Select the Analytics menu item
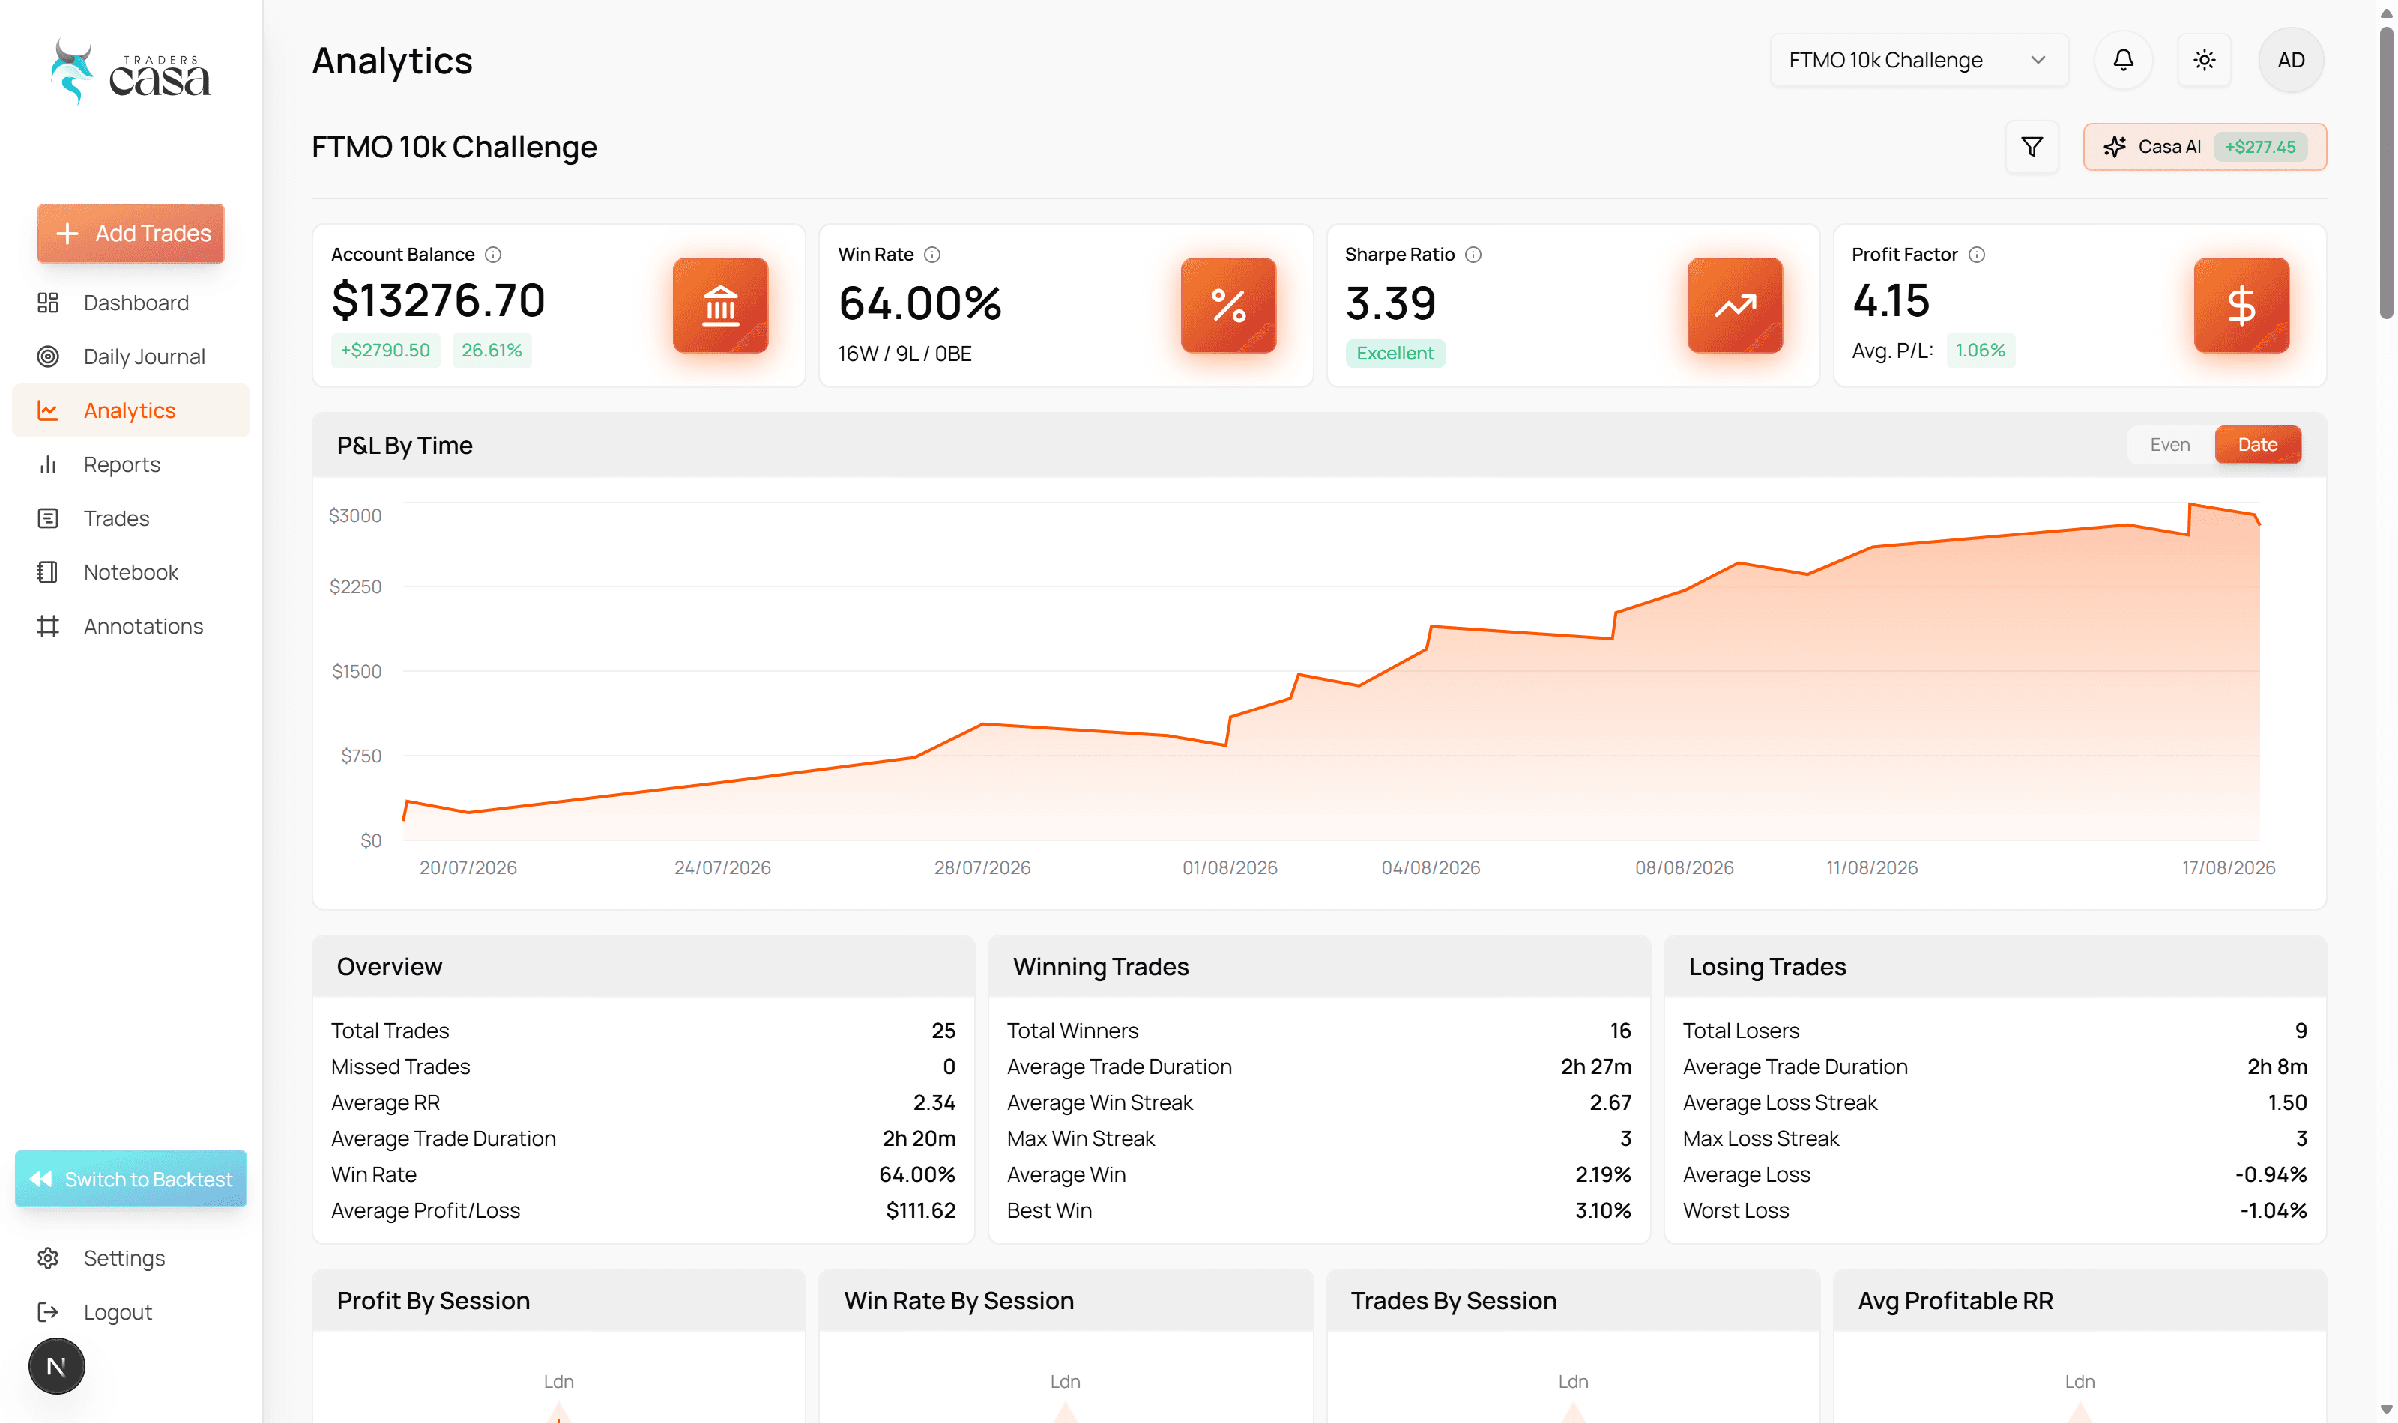 (130, 410)
